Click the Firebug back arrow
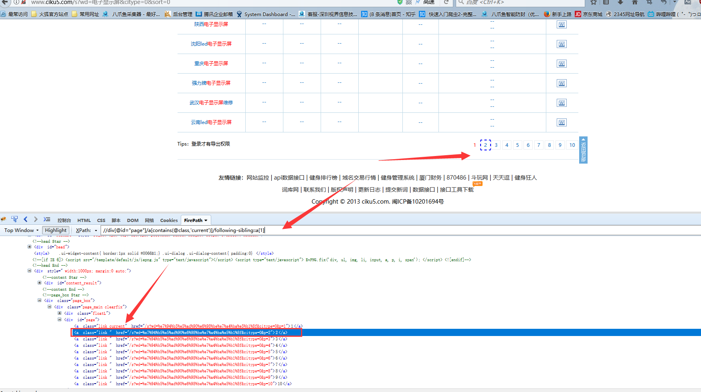This screenshot has width=701, height=392. [x=26, y=219]
